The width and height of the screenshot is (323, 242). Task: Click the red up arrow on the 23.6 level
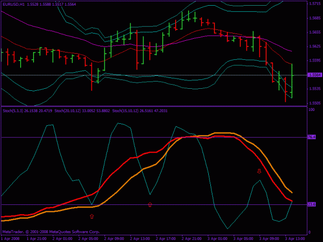[x=150, y=204]
